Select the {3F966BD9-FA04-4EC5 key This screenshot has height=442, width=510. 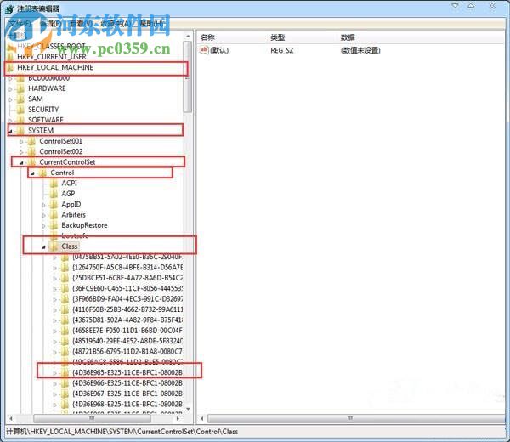point(127,299)
